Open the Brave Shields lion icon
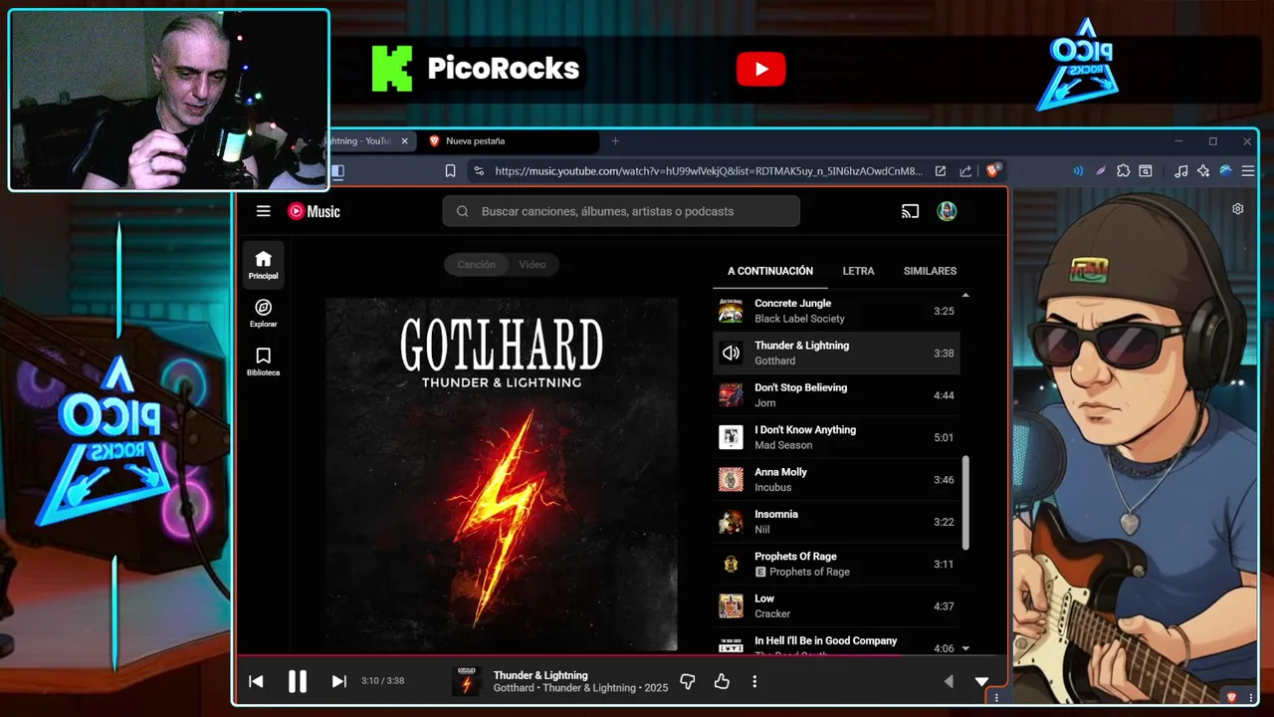 992,171
